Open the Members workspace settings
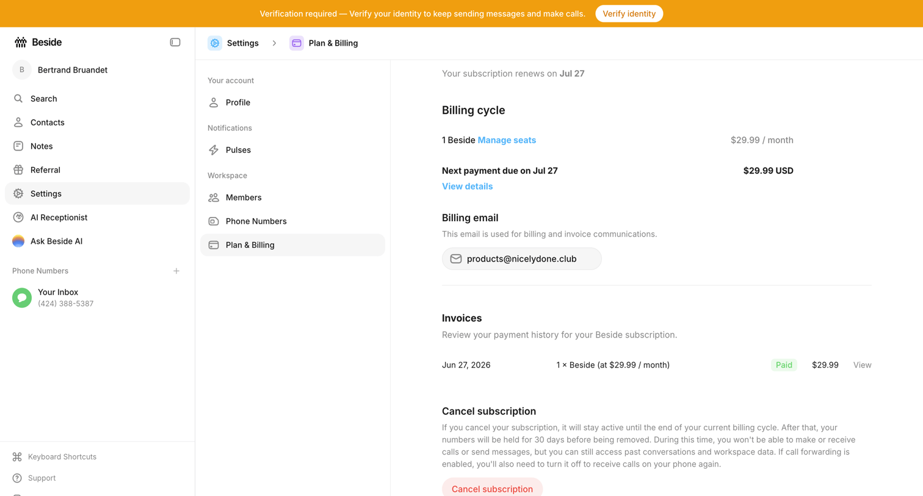The image size is (923, 496). coord(292,197)
